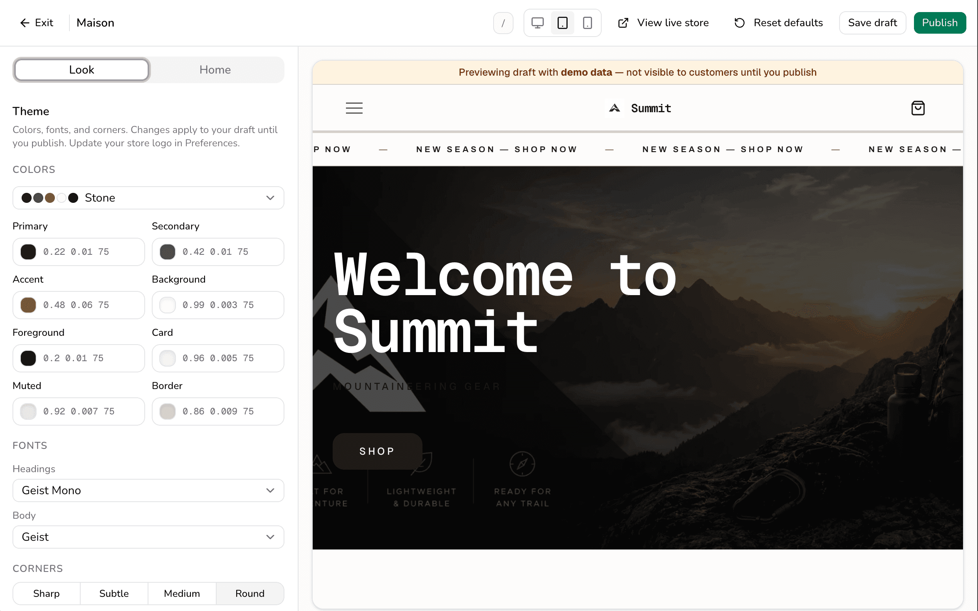The height and width of the screenshot is (611, 978).
Task: Click the FONTS section label
Action: [30, 446]
